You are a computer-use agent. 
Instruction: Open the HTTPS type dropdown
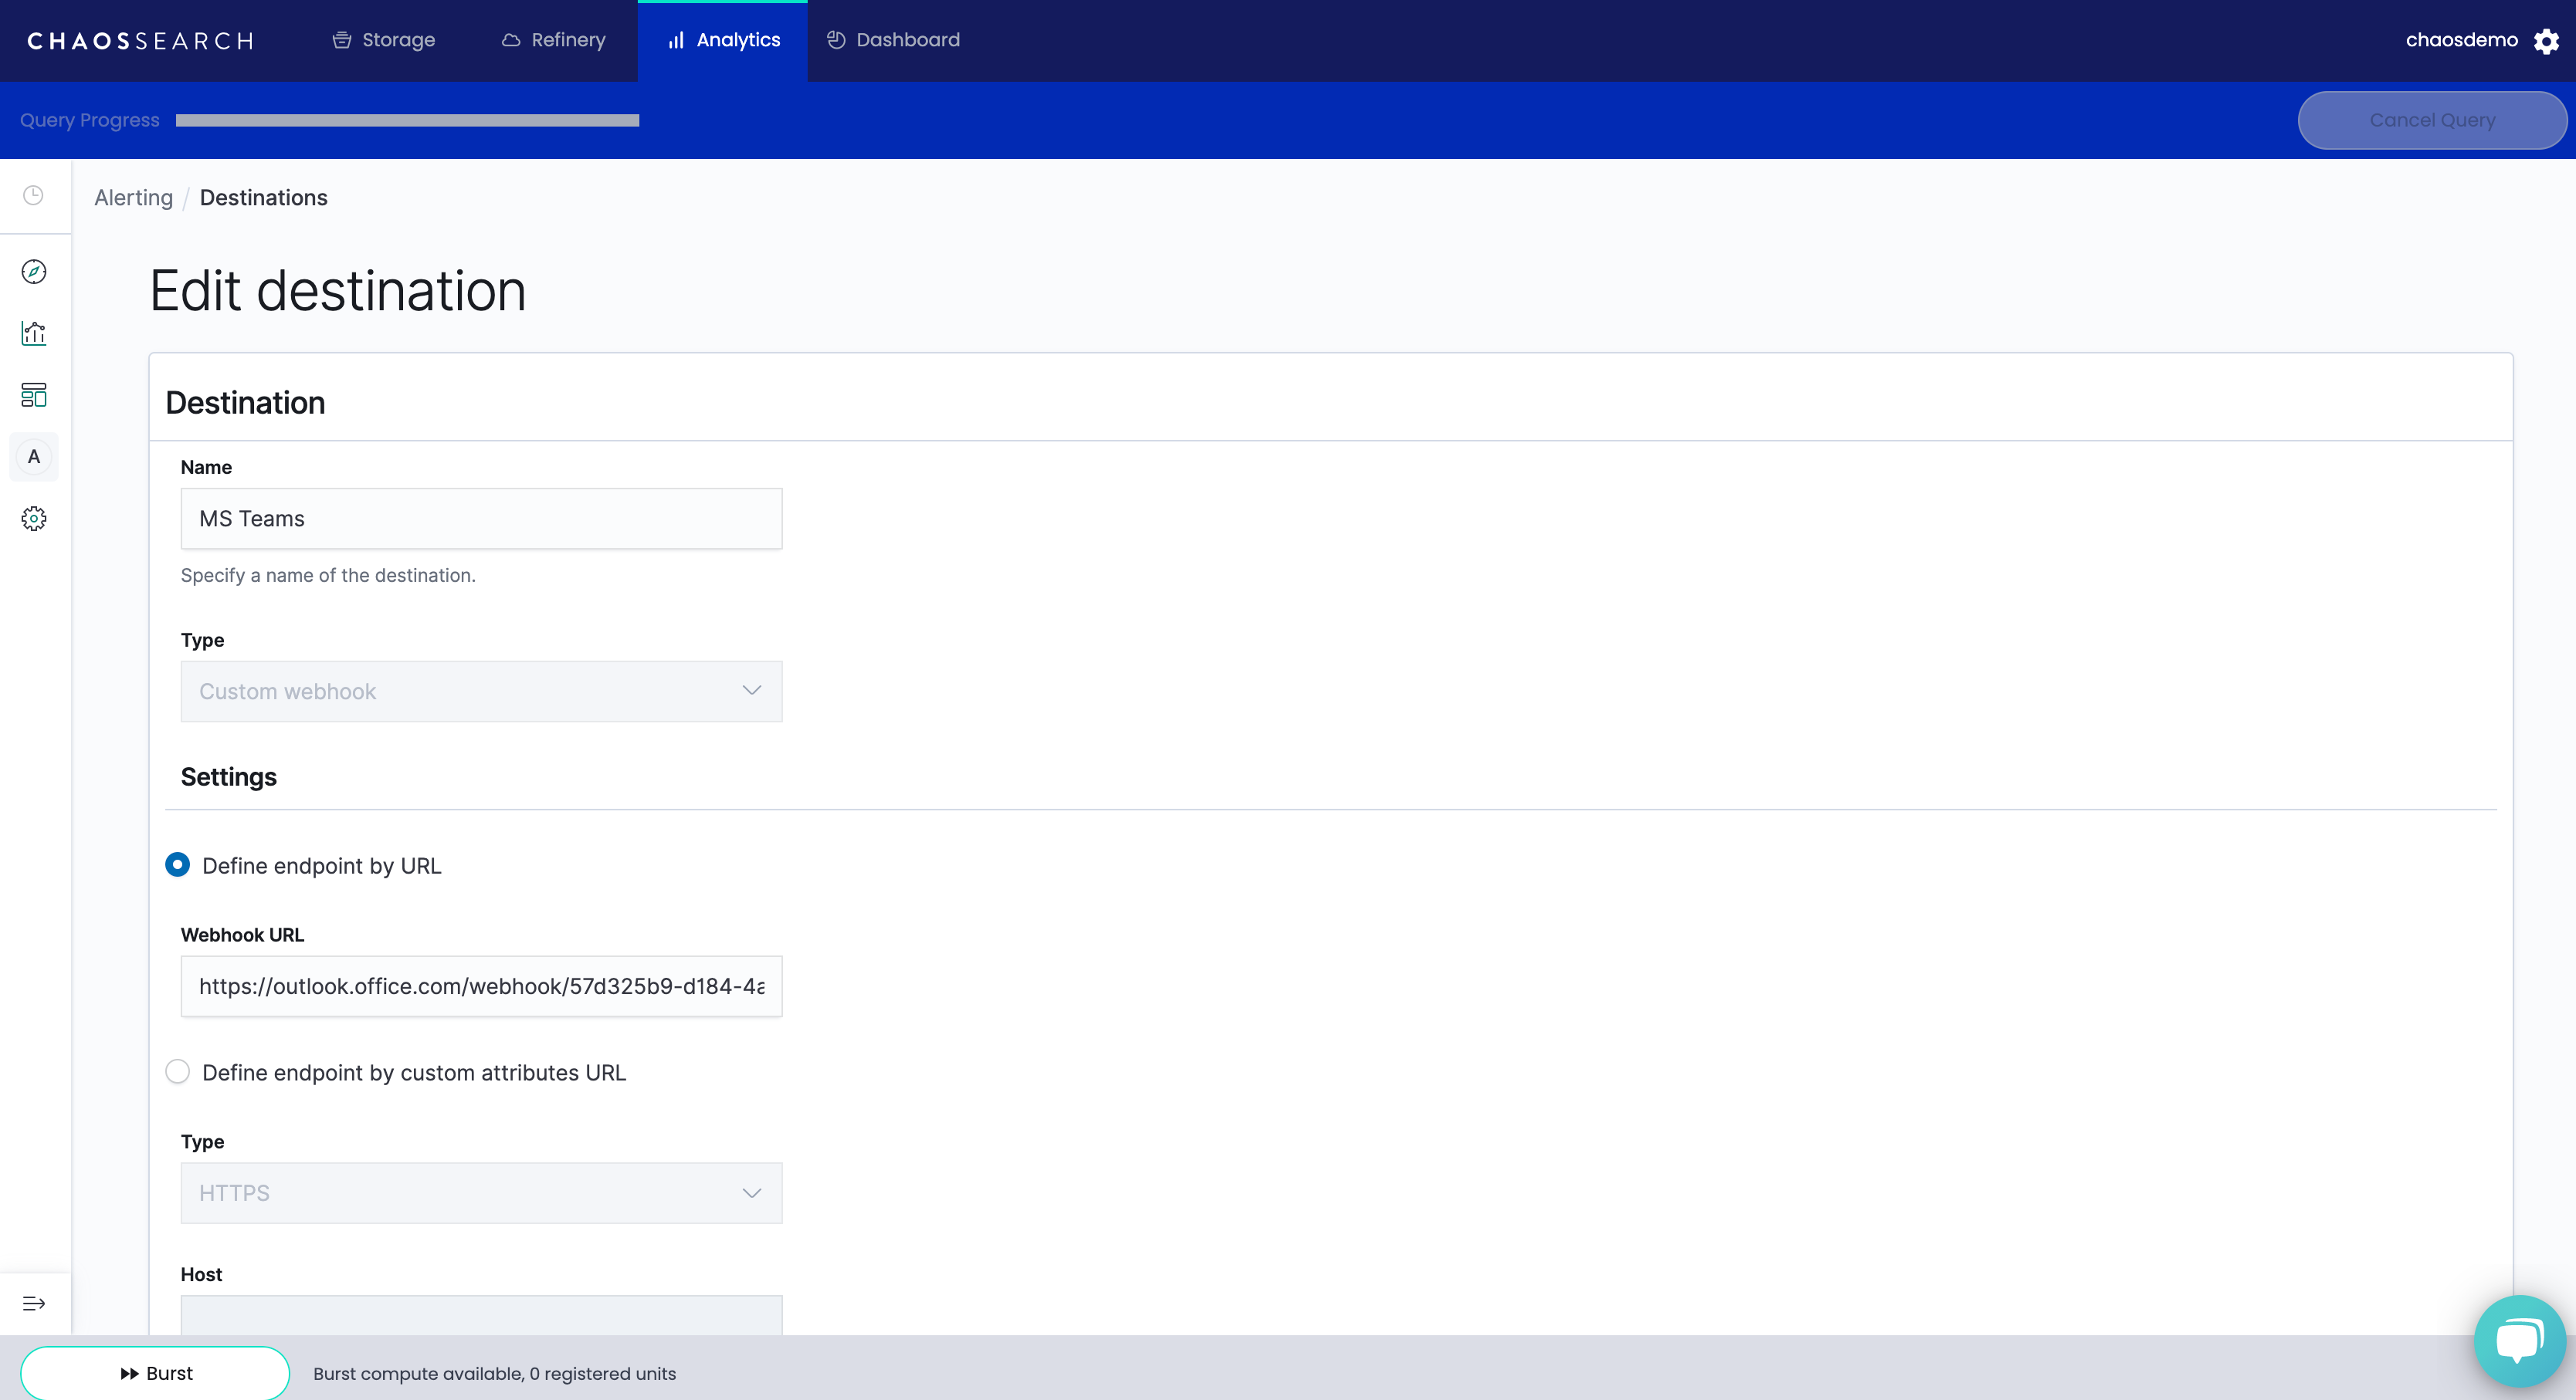[481, 1193]
